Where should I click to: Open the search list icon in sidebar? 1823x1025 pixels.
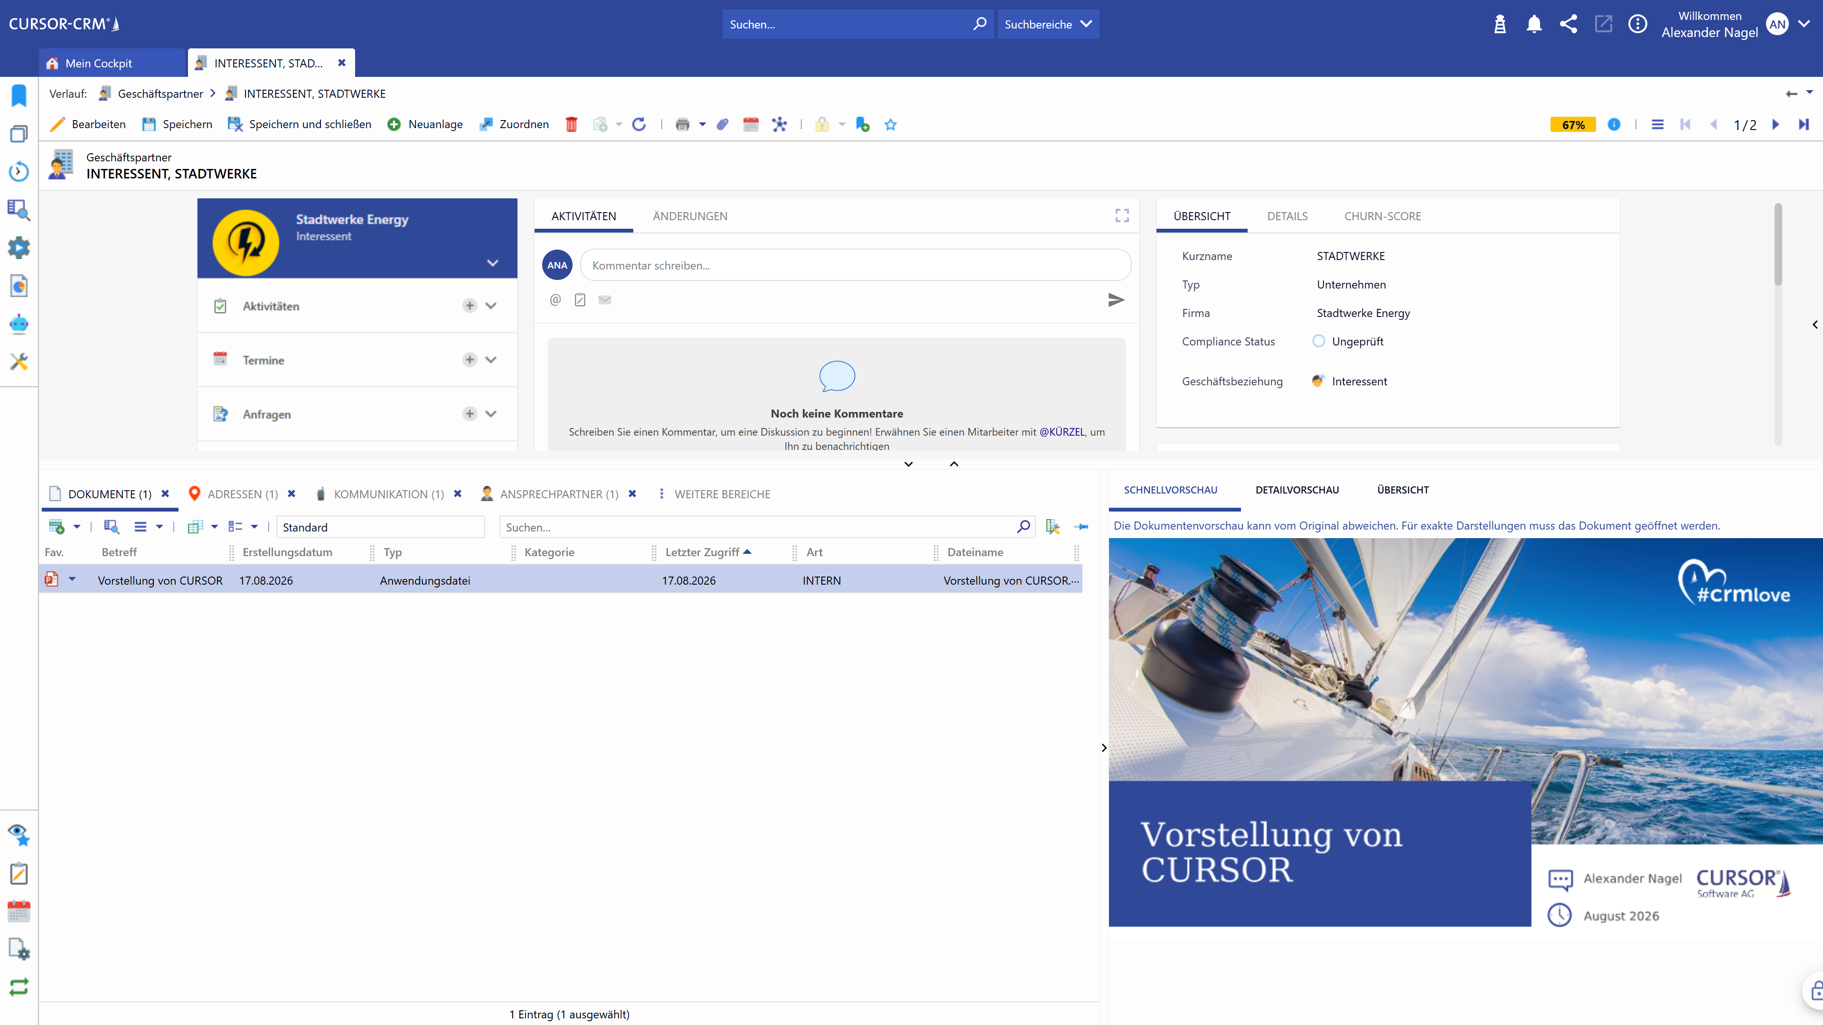click(x=19, y=209)
